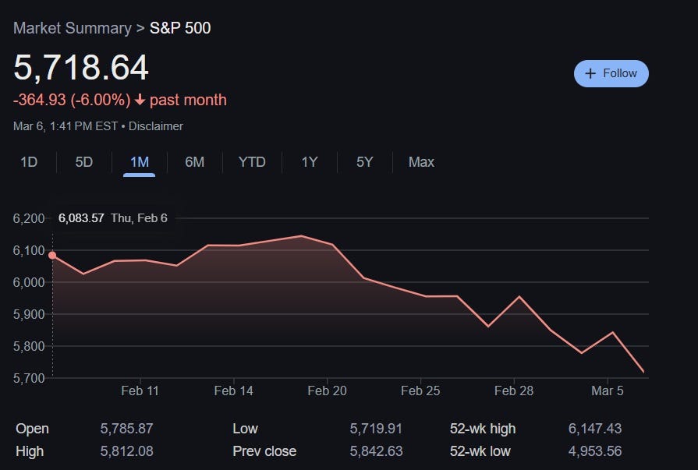Click the Prev close label

tap(264, 451)
